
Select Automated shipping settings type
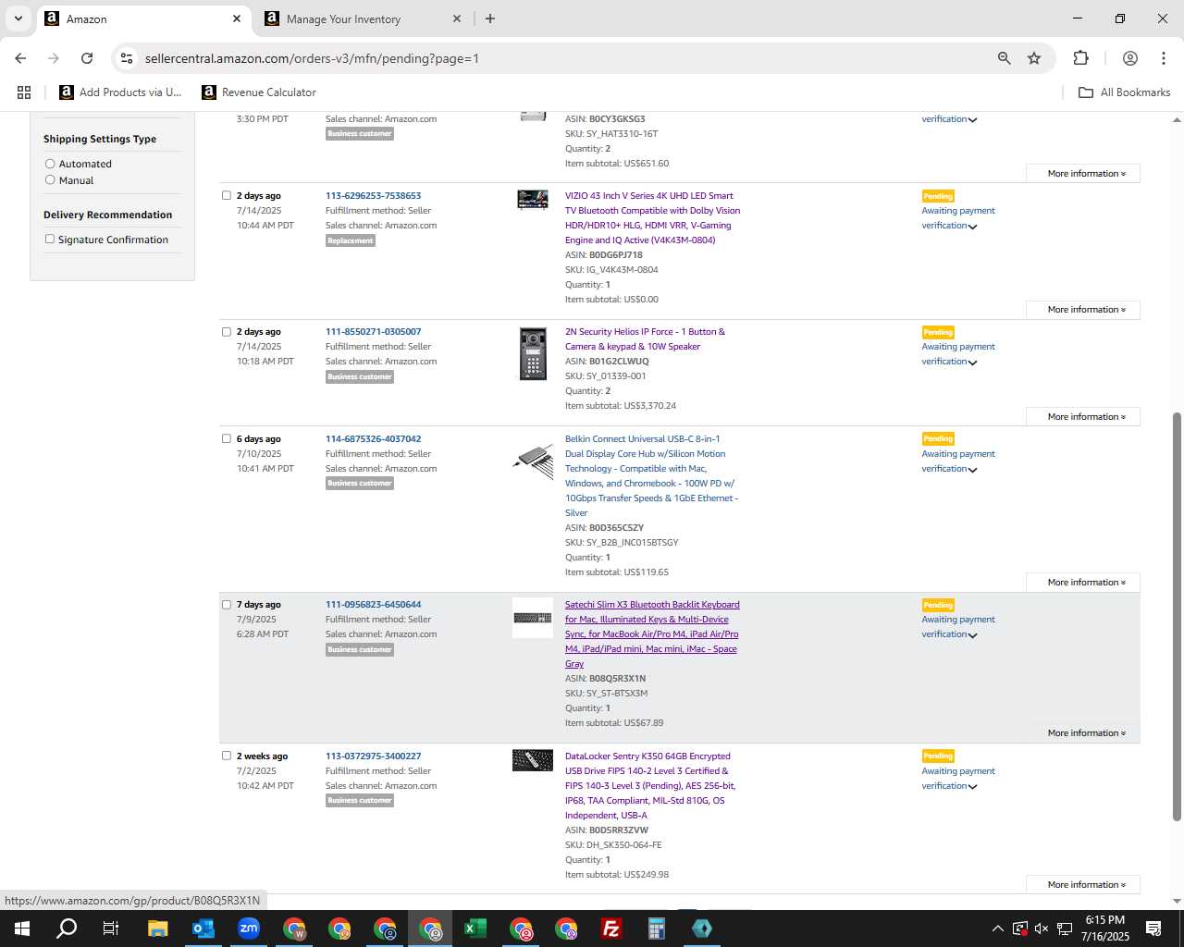tap(50, 164)
